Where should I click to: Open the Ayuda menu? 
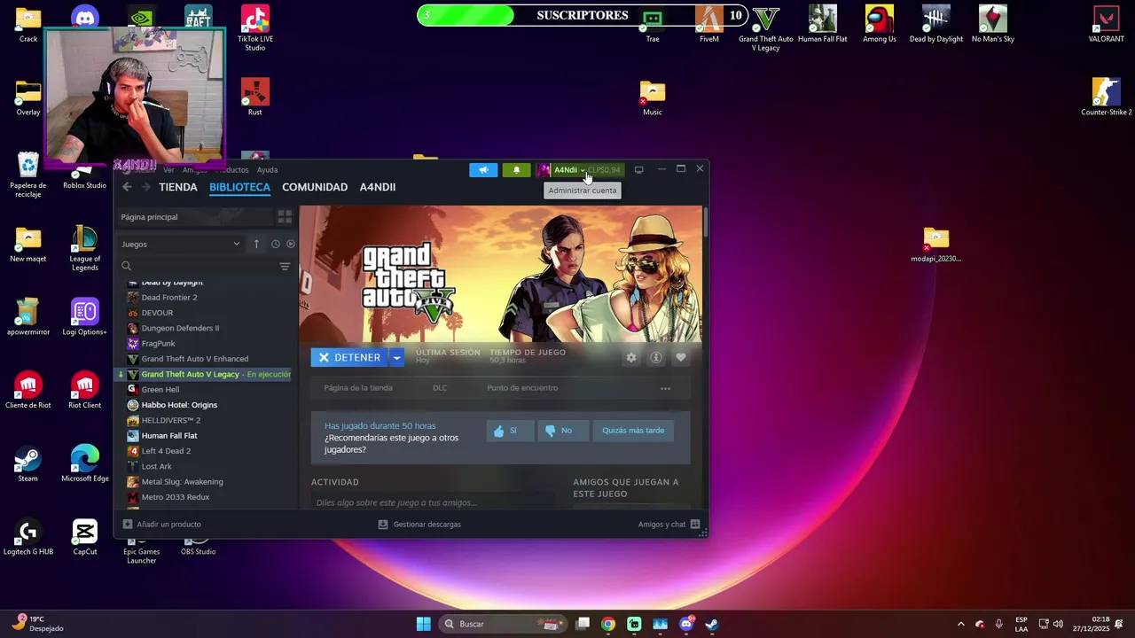coord(267,170)
